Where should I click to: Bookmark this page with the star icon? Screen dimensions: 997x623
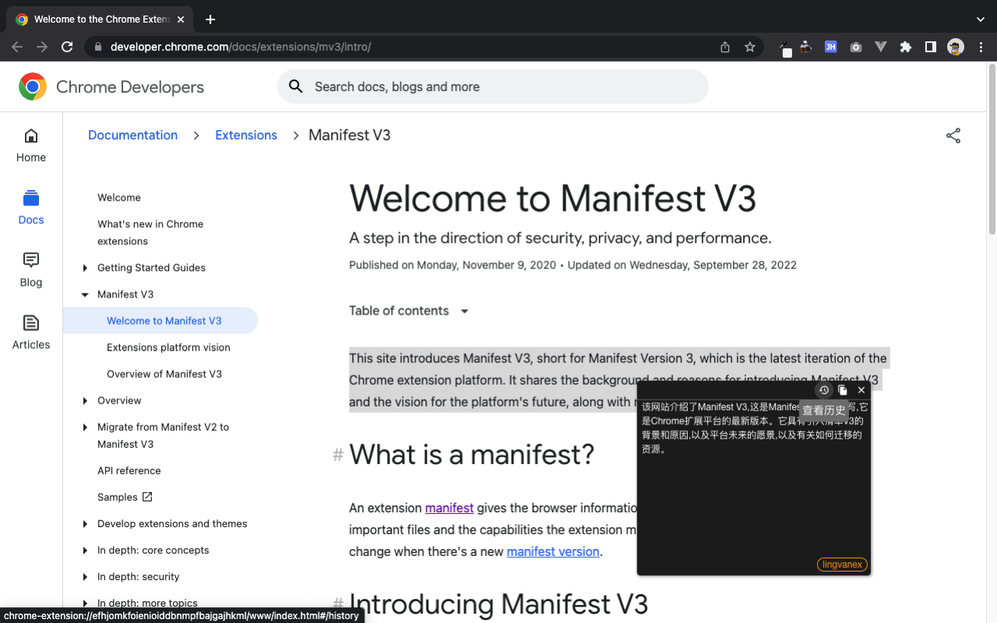click(750, 47)
